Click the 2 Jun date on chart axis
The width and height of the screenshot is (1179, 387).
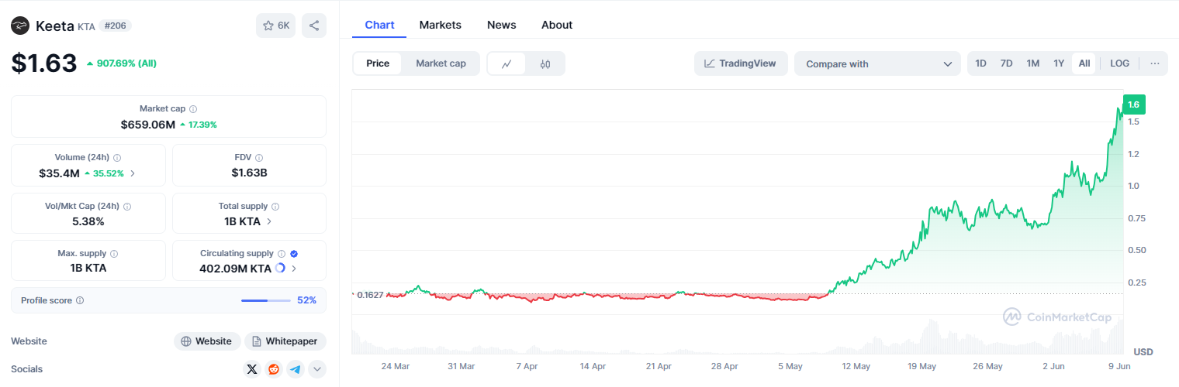(1054, 366)
